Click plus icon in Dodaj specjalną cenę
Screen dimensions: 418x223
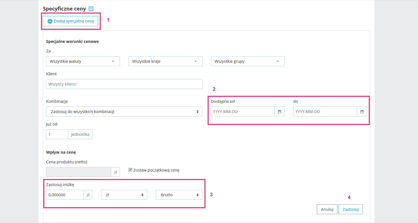click(x=50, y=21)
